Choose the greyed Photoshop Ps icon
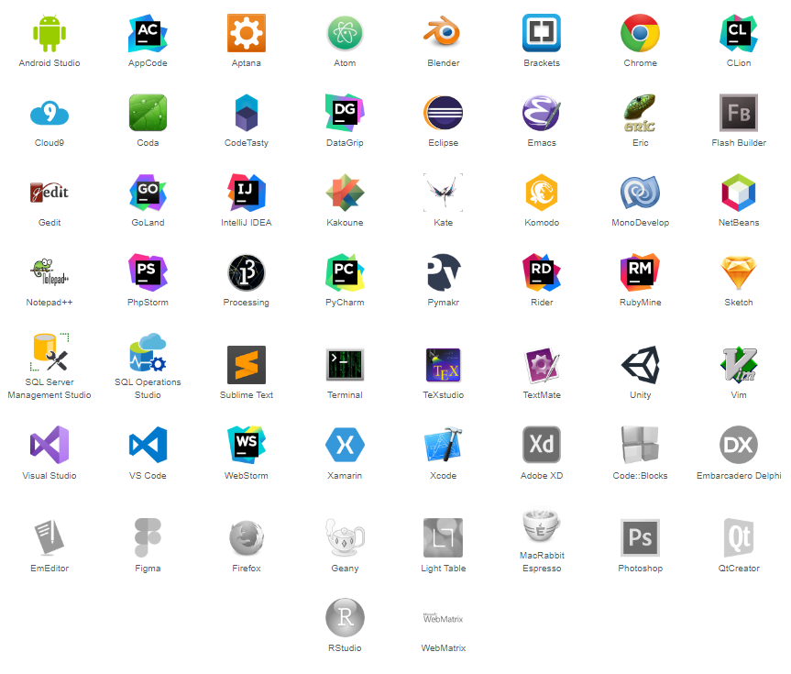 coord(640,537)
